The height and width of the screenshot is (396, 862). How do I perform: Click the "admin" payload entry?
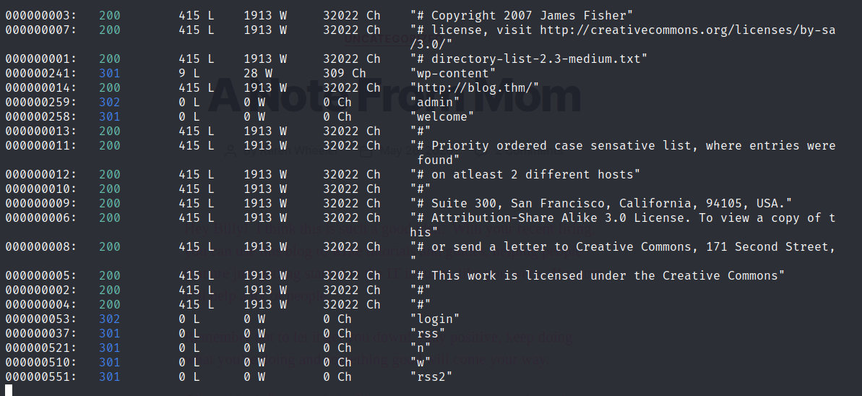435,103
